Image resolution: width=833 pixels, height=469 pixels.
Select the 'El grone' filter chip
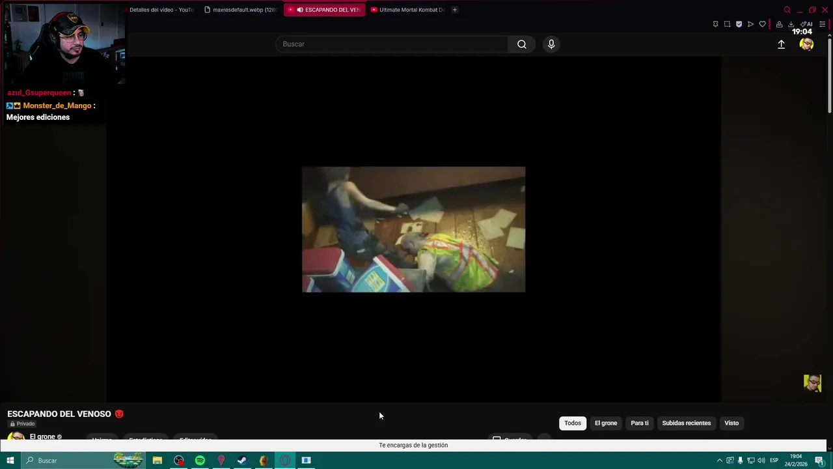pyautogui.click(x=606, y=423)
